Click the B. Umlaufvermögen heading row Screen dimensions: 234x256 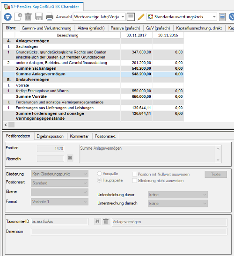pos(94,80)
